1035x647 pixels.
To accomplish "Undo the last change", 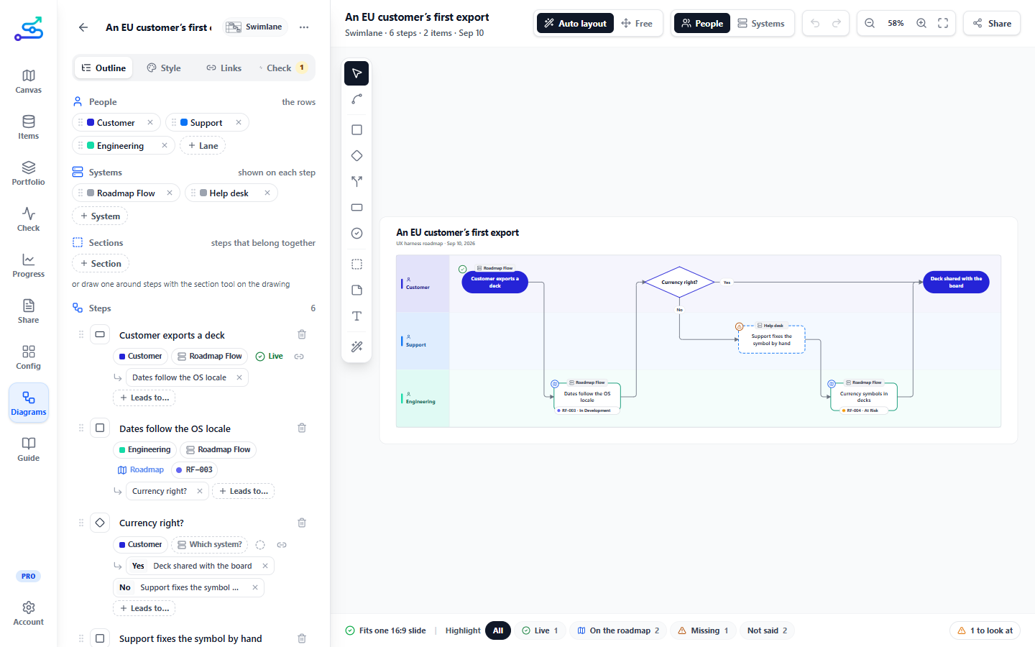I will coord(815,24).
